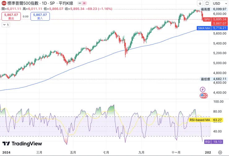The width and height of the screenshot is (229, 156).
Task: Click the TradingView logo
Action: pos(22,143)
